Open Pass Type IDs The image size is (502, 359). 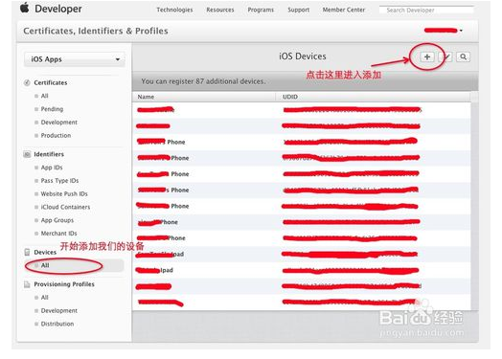(x=59, y=181)
